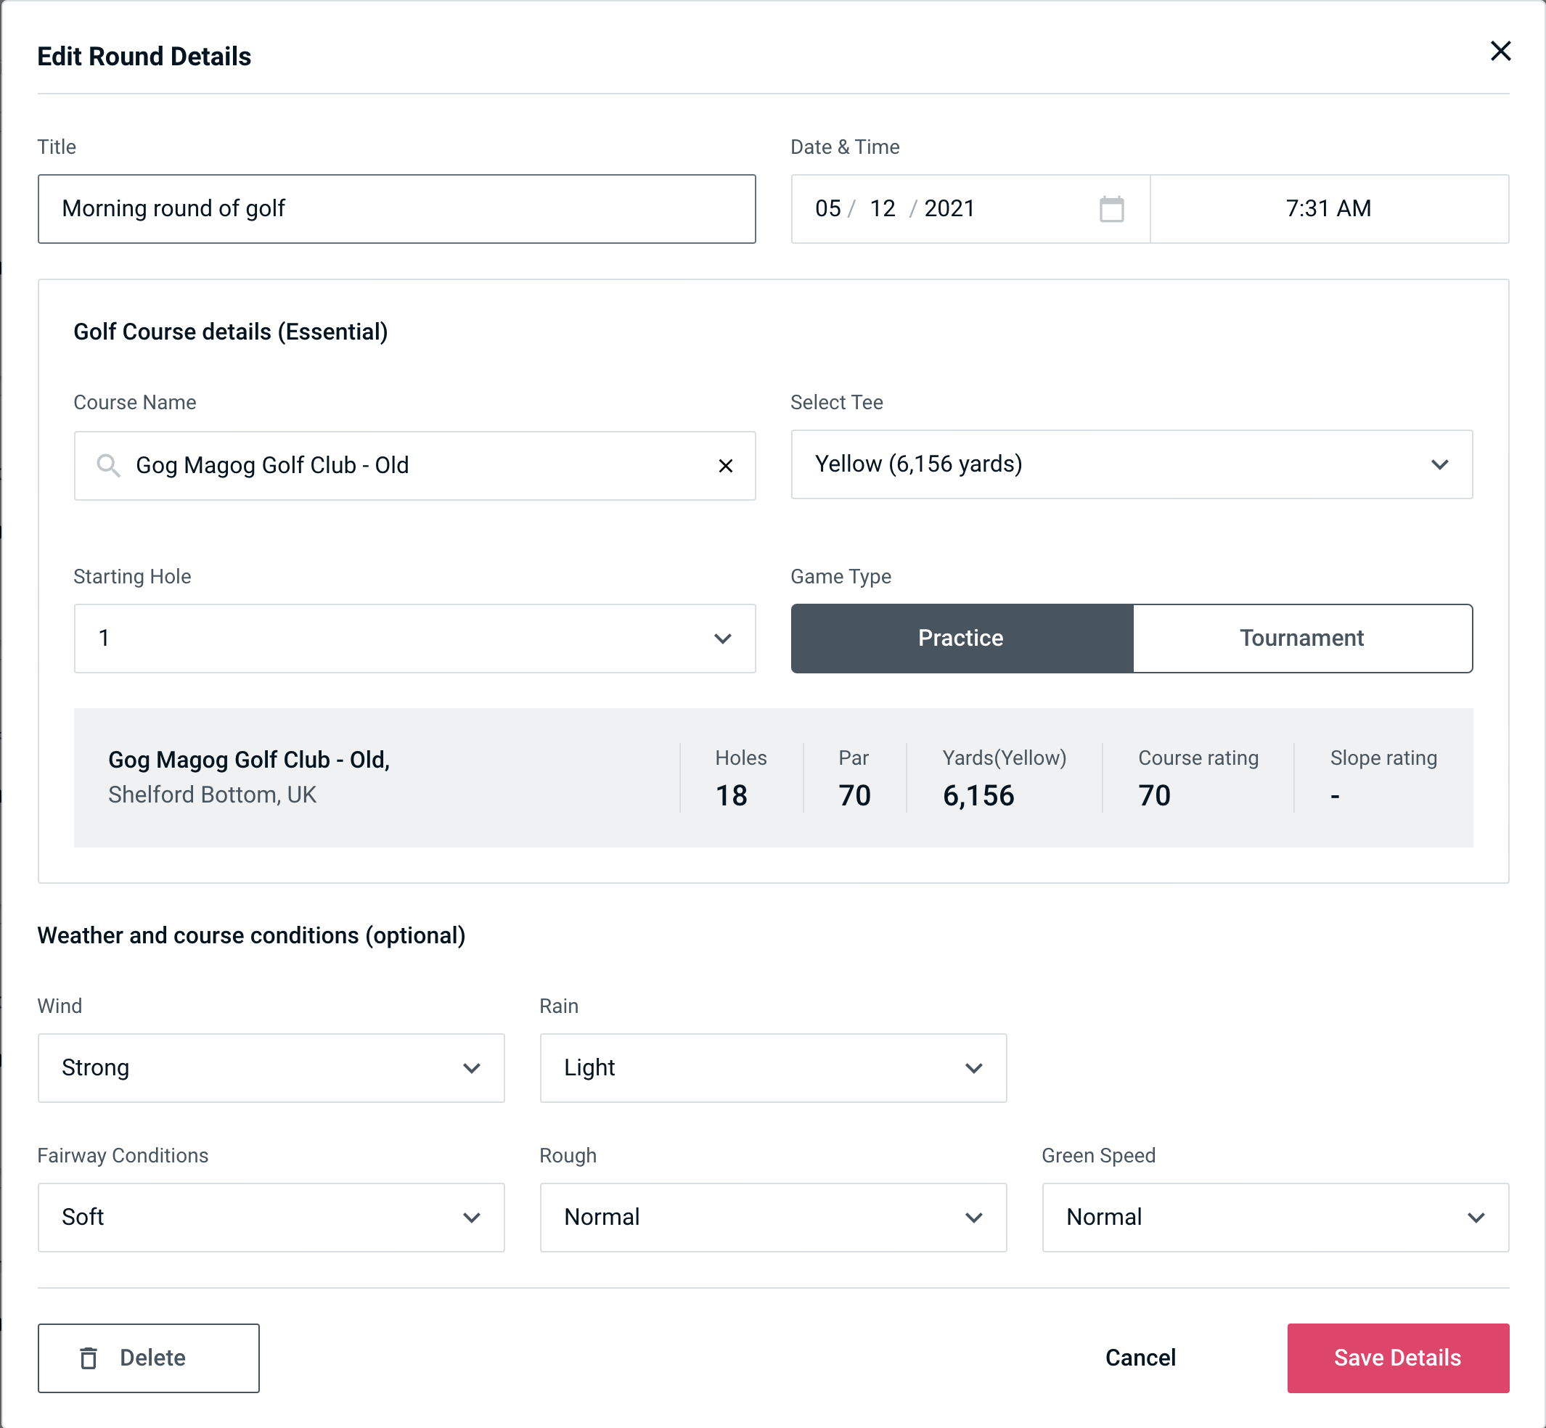The height and width of the screenshot is (1428, 1546).
Task: Expand Fairway Conditions dropdown
Action: [x=269, y=1217]
